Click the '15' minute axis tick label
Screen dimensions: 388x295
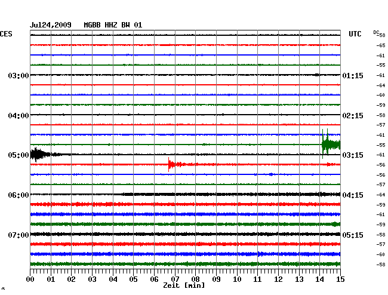[340, 279]
